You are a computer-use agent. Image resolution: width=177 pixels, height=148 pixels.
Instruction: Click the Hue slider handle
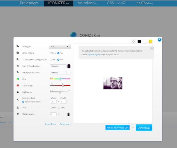coord(60,80)
